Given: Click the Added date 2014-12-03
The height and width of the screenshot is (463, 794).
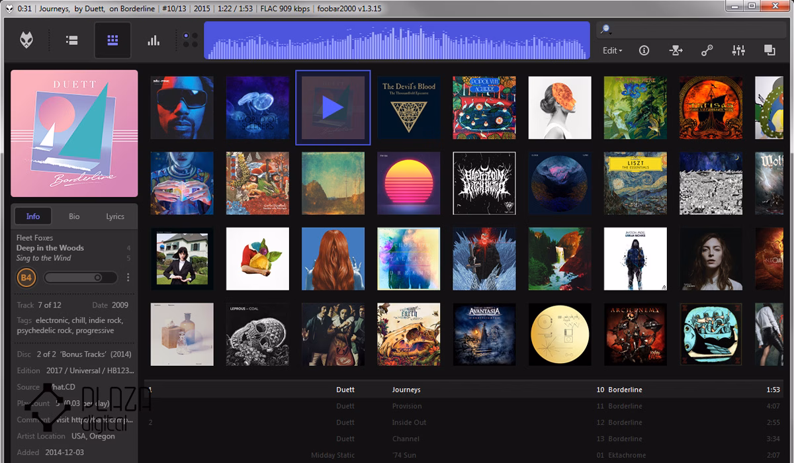Looking at the screenshot, I should point(65,452).
